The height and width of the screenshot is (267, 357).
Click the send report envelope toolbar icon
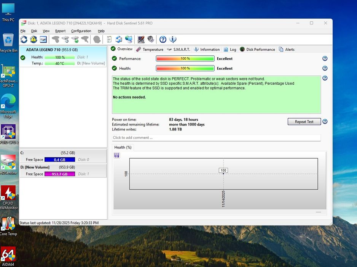(119, 40)
